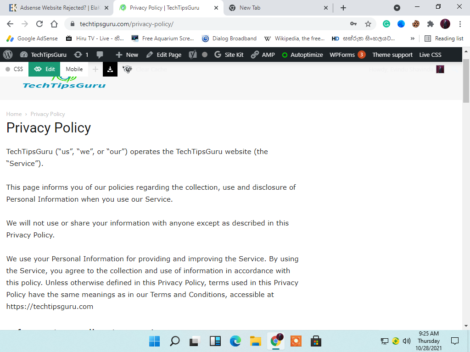Viewport: 470px width, 352px height.
Task: Open Theme support link
Action: click(x=392, y=55)
